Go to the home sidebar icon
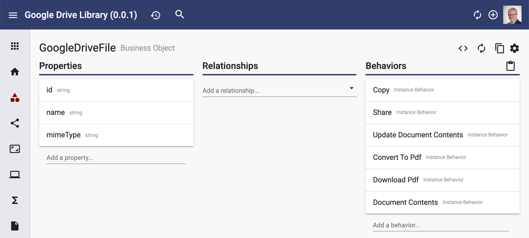This screenshot has height=238, width=529. click(x=15, y=72)
